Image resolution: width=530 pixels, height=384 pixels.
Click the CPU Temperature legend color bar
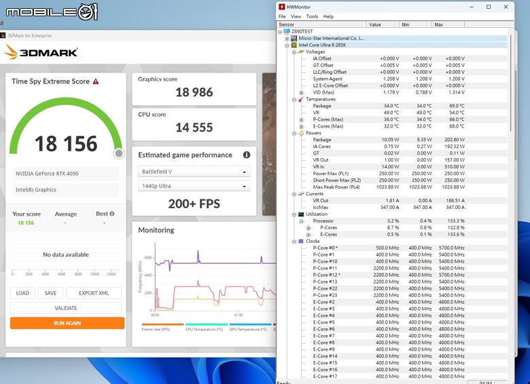[x=207, y=324]
